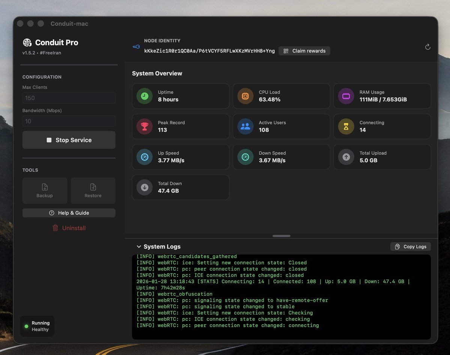Click the Uninstall link

(69, 228)
